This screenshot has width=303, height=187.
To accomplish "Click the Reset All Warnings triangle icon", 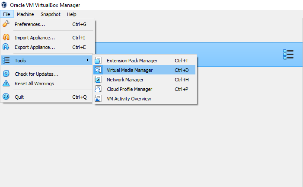I will 6,83.
